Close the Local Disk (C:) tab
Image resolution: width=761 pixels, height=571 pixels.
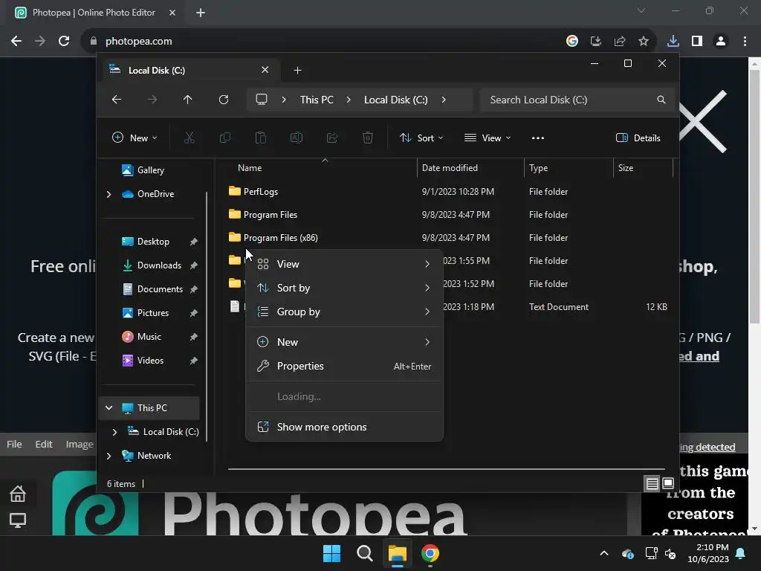tap(265, 70)
